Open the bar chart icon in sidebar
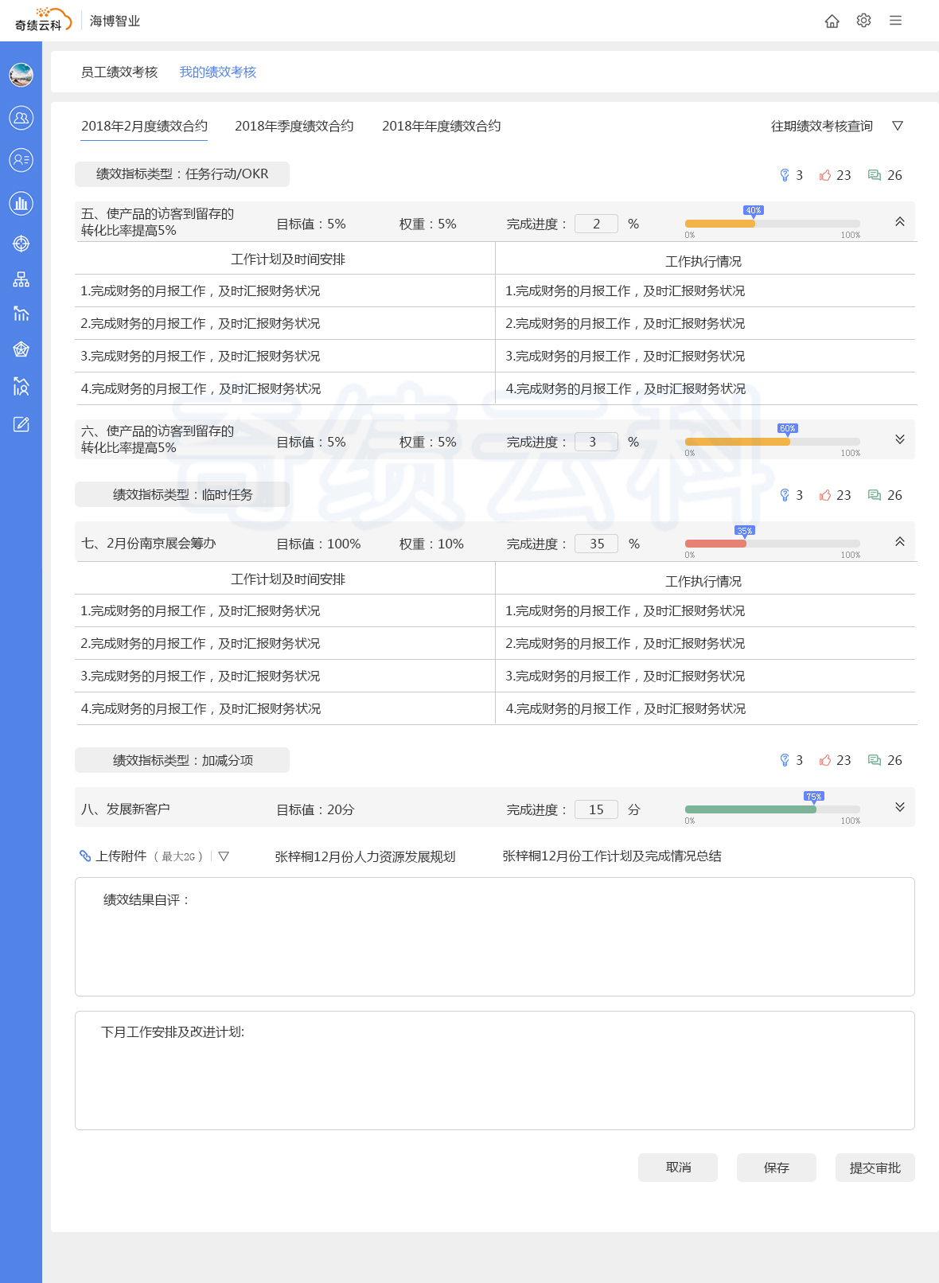This screenshot has height=1283, width=939. (x=21, y=204)
